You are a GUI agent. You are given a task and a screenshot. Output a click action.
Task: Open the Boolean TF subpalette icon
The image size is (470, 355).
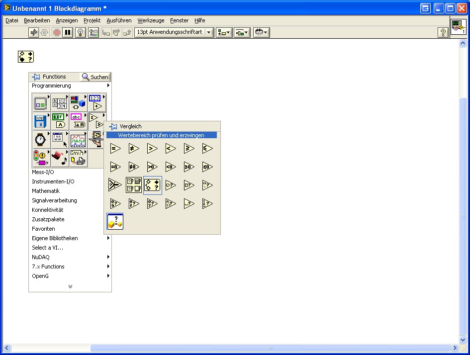[59, 121]
